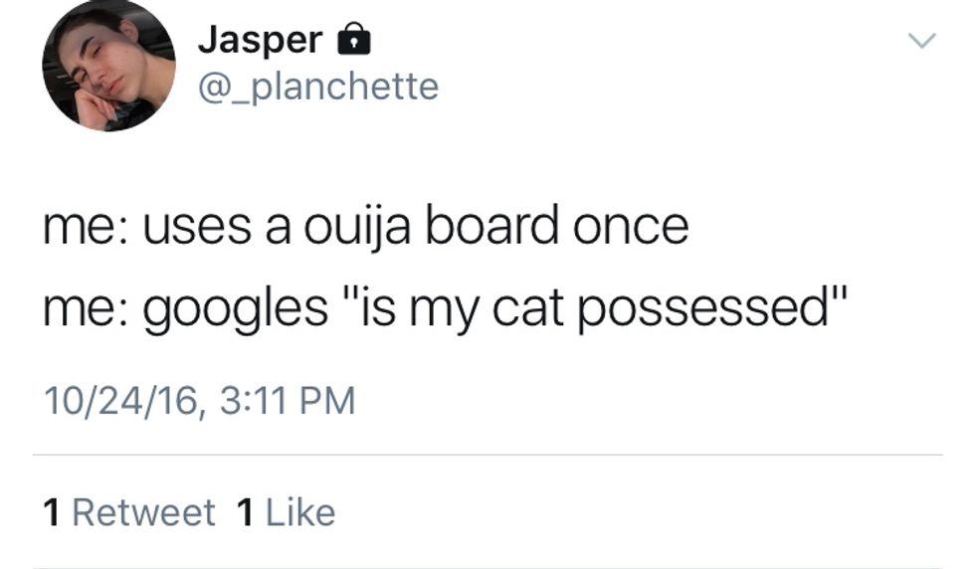Click the padlock protected-account icon
This screenshot has width=975, height=569.
click(x=354, y=40)
